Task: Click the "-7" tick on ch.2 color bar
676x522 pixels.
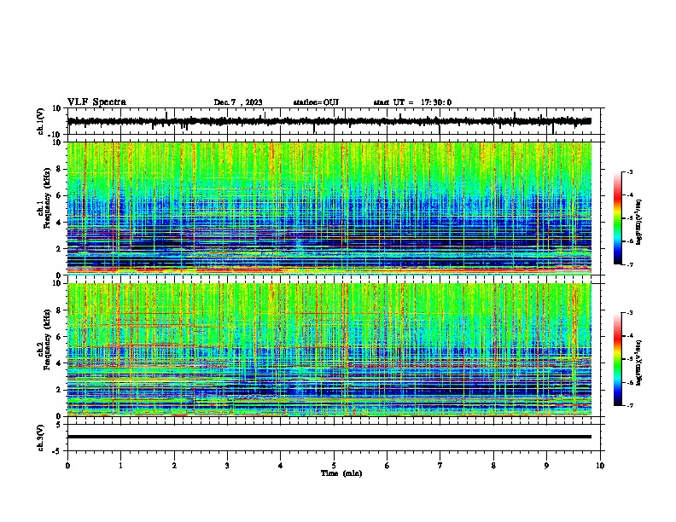Action: pyautogui.click(x=629, y=405)
